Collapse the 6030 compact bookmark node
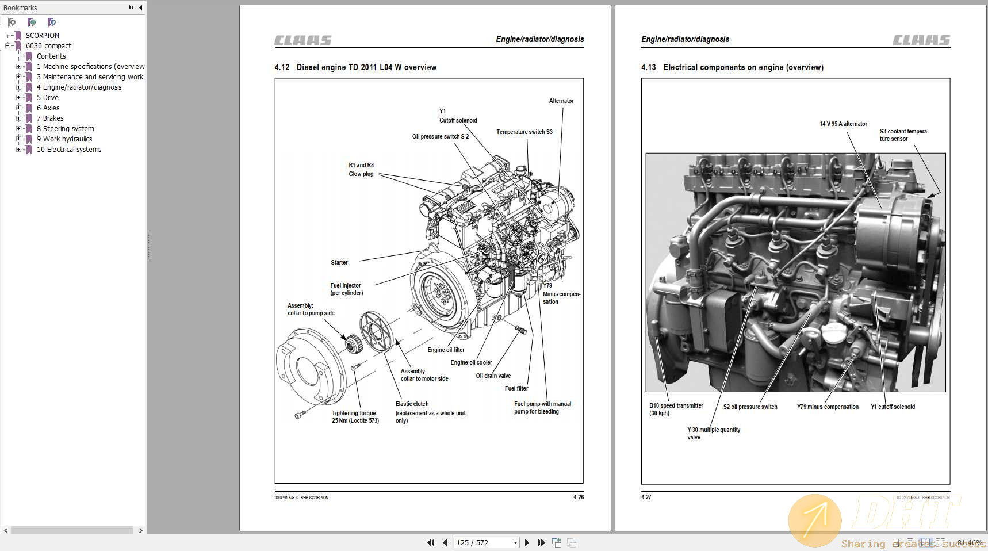Viewport: 988px width, 551px height. point(7,46)
